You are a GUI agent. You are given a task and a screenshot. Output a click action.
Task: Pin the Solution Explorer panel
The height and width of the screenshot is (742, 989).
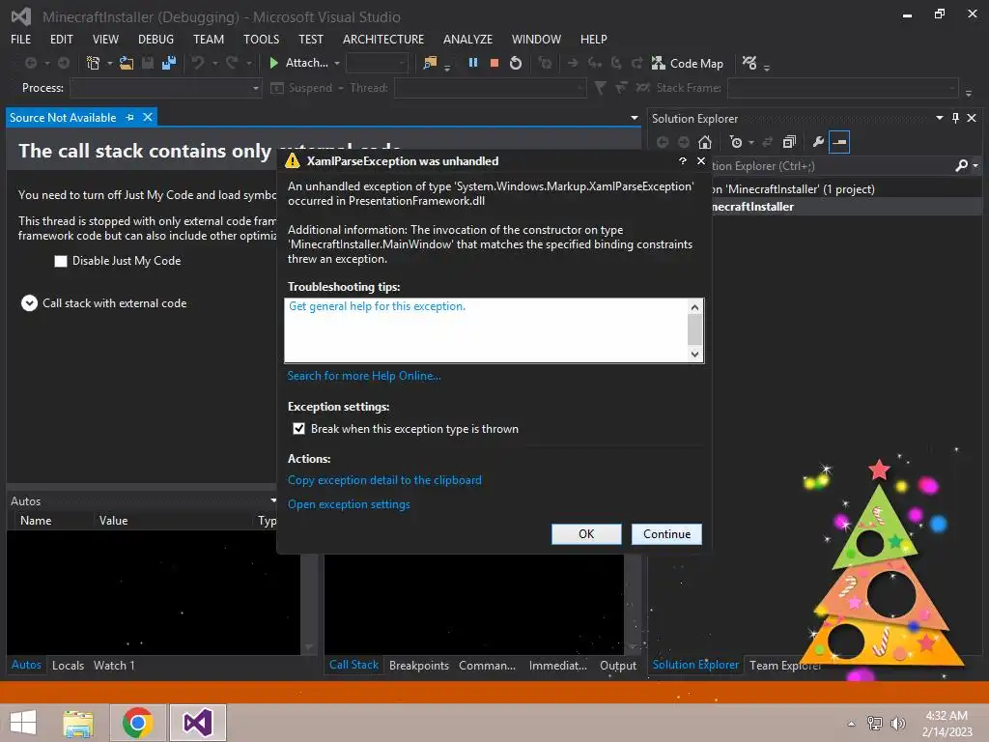[955, 118]
